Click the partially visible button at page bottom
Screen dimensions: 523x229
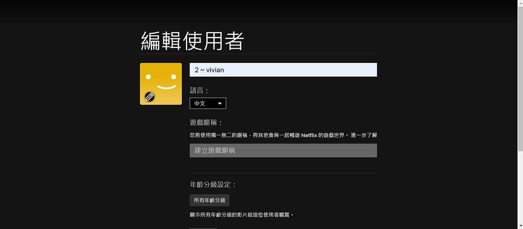[x=203, y=227]
